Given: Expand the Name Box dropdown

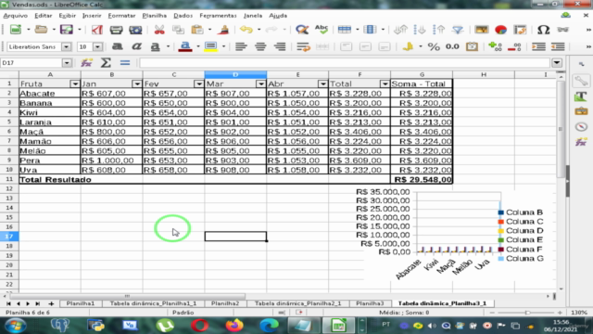Looking at the screenshot, I should 67,63.
